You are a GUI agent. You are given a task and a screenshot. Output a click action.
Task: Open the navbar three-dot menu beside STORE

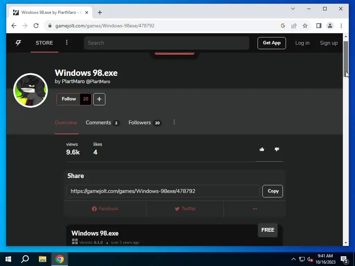tap(67, 43)
